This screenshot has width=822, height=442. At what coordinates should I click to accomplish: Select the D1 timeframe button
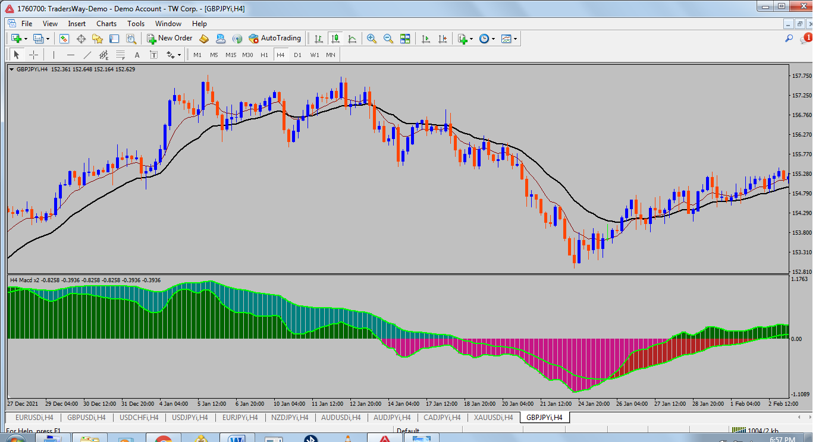297,55
